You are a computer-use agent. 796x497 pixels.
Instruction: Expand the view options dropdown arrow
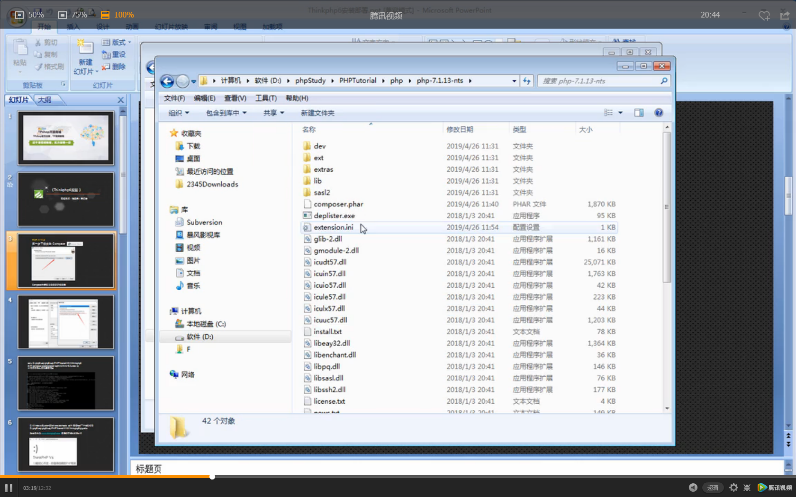(620, 113)
